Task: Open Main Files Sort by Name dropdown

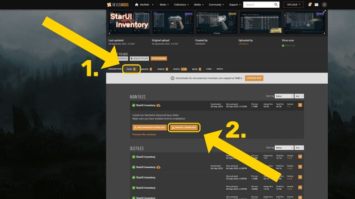Action: coord(284,96)
